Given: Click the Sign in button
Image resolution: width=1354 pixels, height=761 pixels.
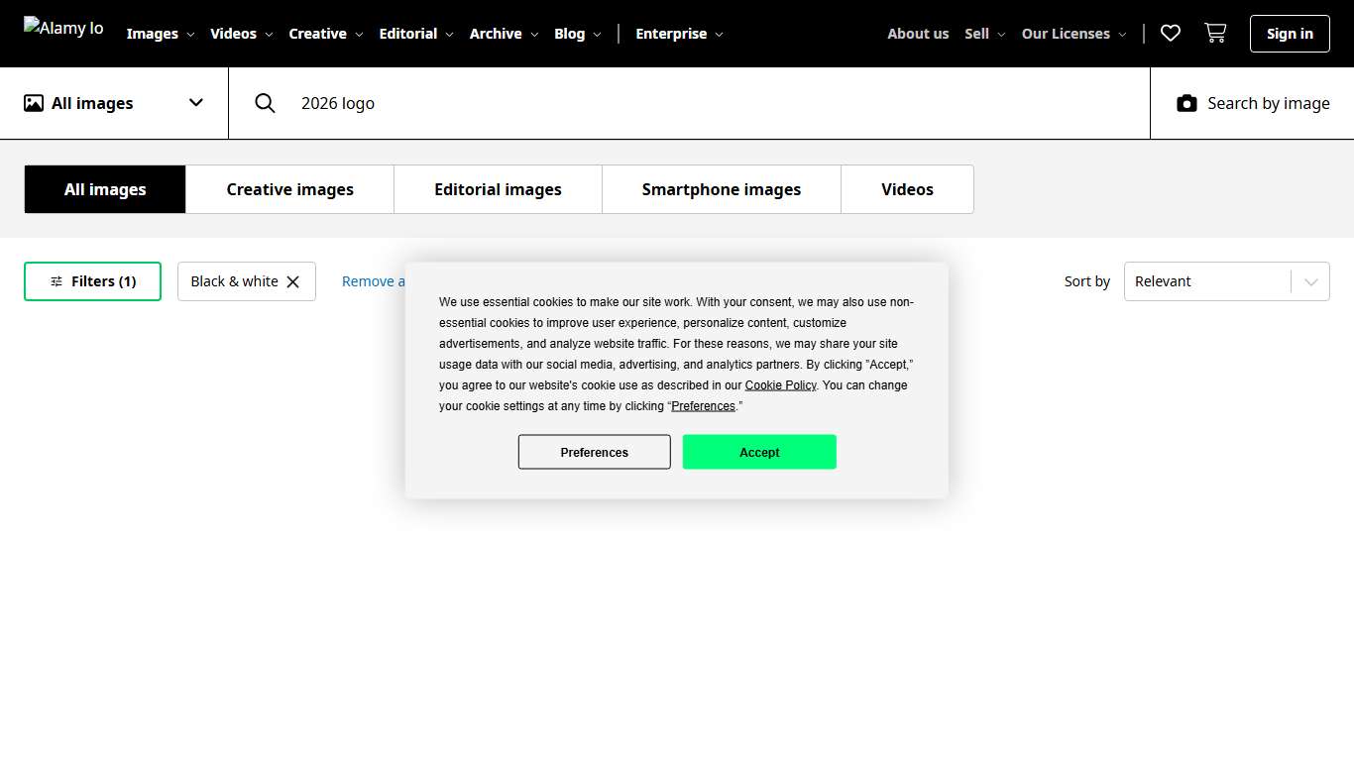Looking at the screenshot, I should click(x=1290, y=34).
